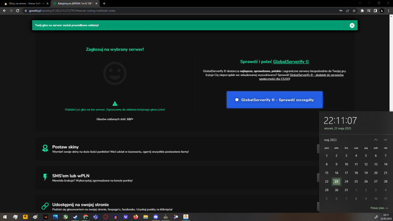The image size is (393, 221).
Task: Open GlobalServerify dodatek do serwerów link
Action: point(301,77)
